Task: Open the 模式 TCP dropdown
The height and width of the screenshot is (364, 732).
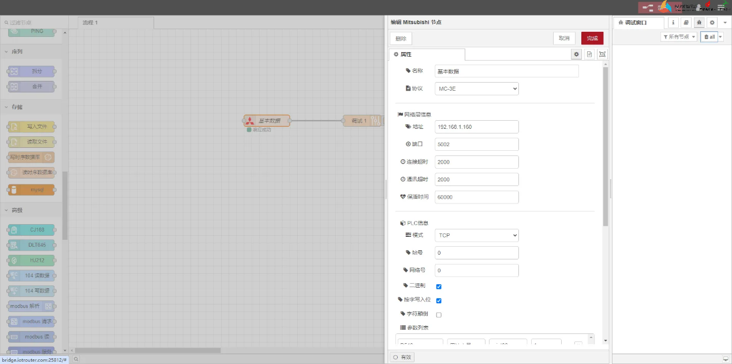Action: click(476, 235)
